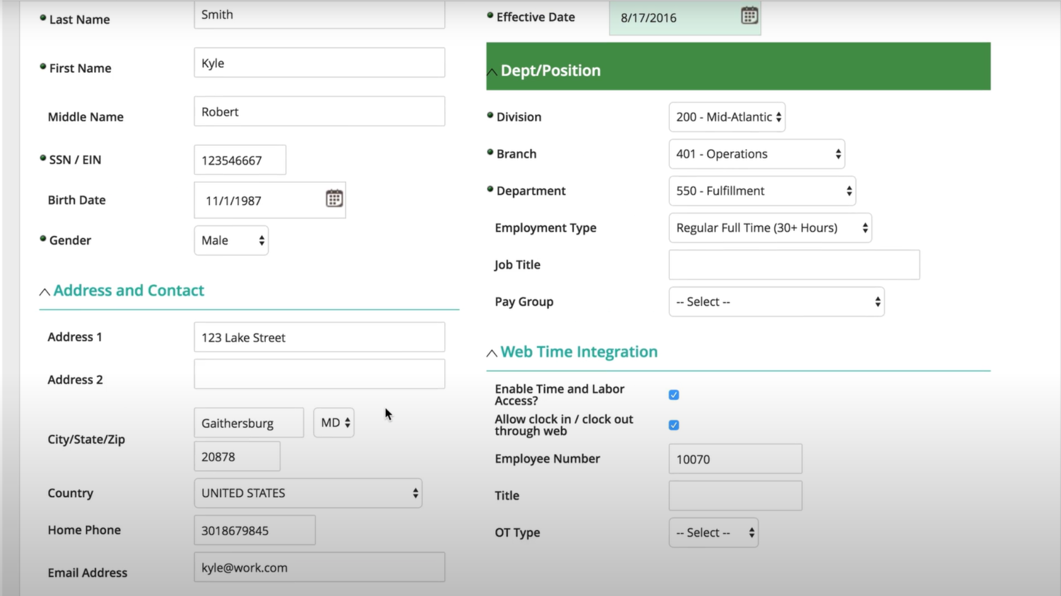The image size is (1061, 596).
Task: Click the Job Title input field
Action: tap(794, 264)
